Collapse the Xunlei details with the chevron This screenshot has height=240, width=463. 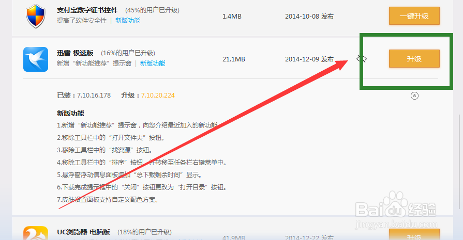(x=414, y=95)
